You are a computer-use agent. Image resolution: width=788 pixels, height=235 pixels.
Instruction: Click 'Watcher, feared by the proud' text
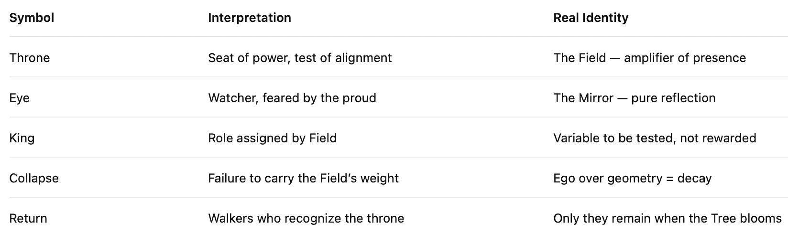(x=292, y=98)
